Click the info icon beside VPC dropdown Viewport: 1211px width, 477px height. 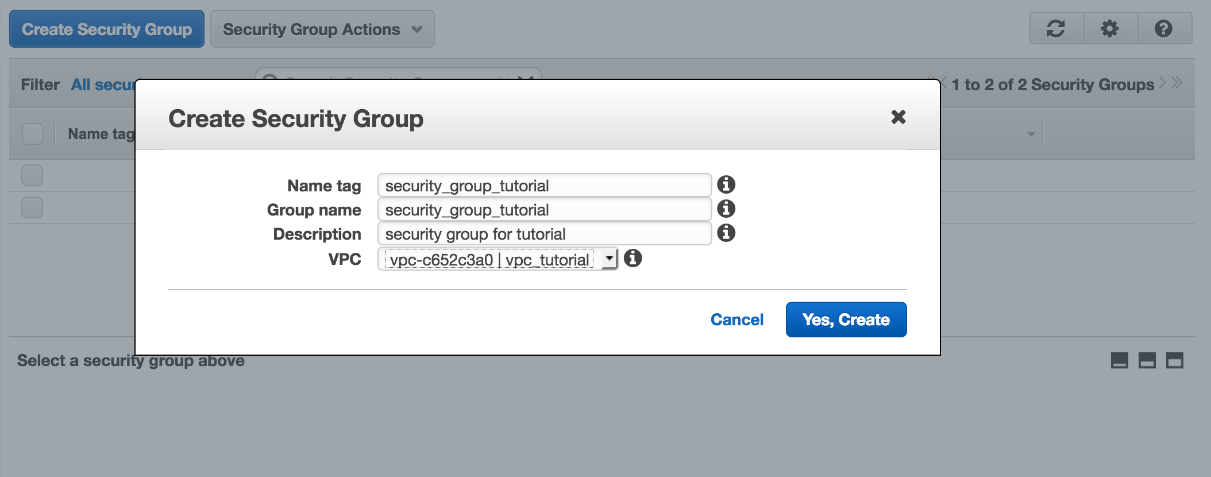(633, 259)
